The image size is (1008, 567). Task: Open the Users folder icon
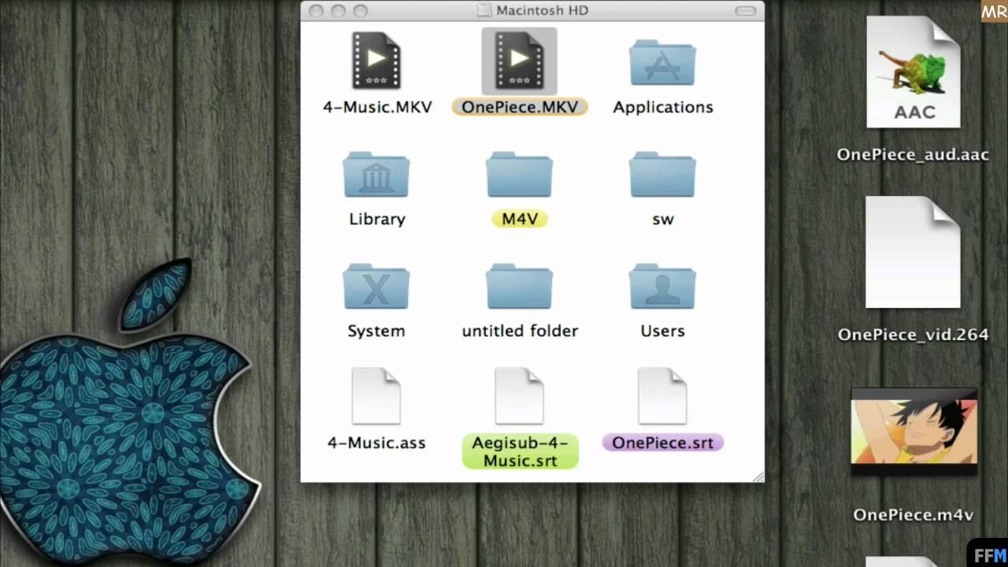click(662, 287)
